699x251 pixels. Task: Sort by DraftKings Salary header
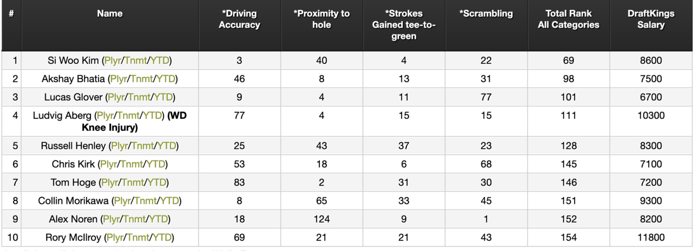tap(650, 19)
